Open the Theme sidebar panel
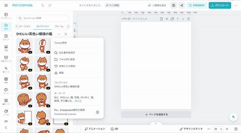This screenshot has width=241, height=133. (6, 91)
